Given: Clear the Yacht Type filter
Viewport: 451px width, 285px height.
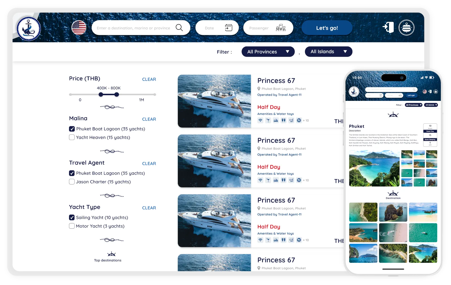Looking at the screenshot, I should [149, 208].
